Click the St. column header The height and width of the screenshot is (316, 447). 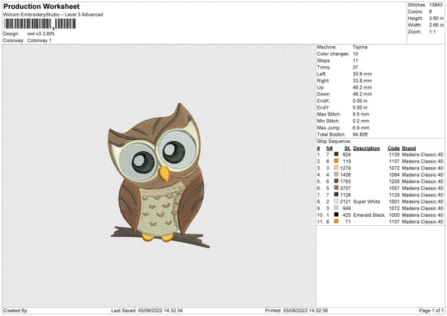point(347,148)
